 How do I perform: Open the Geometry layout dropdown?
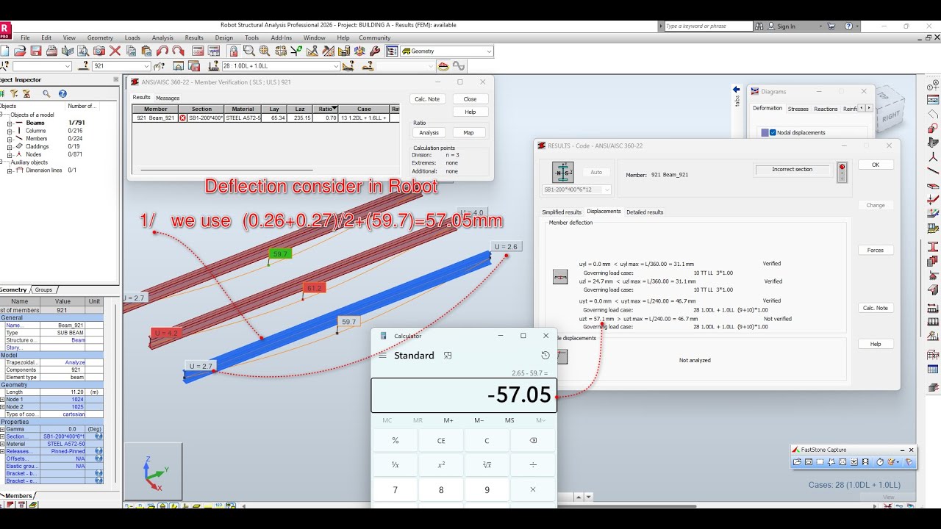click(489, 51)
